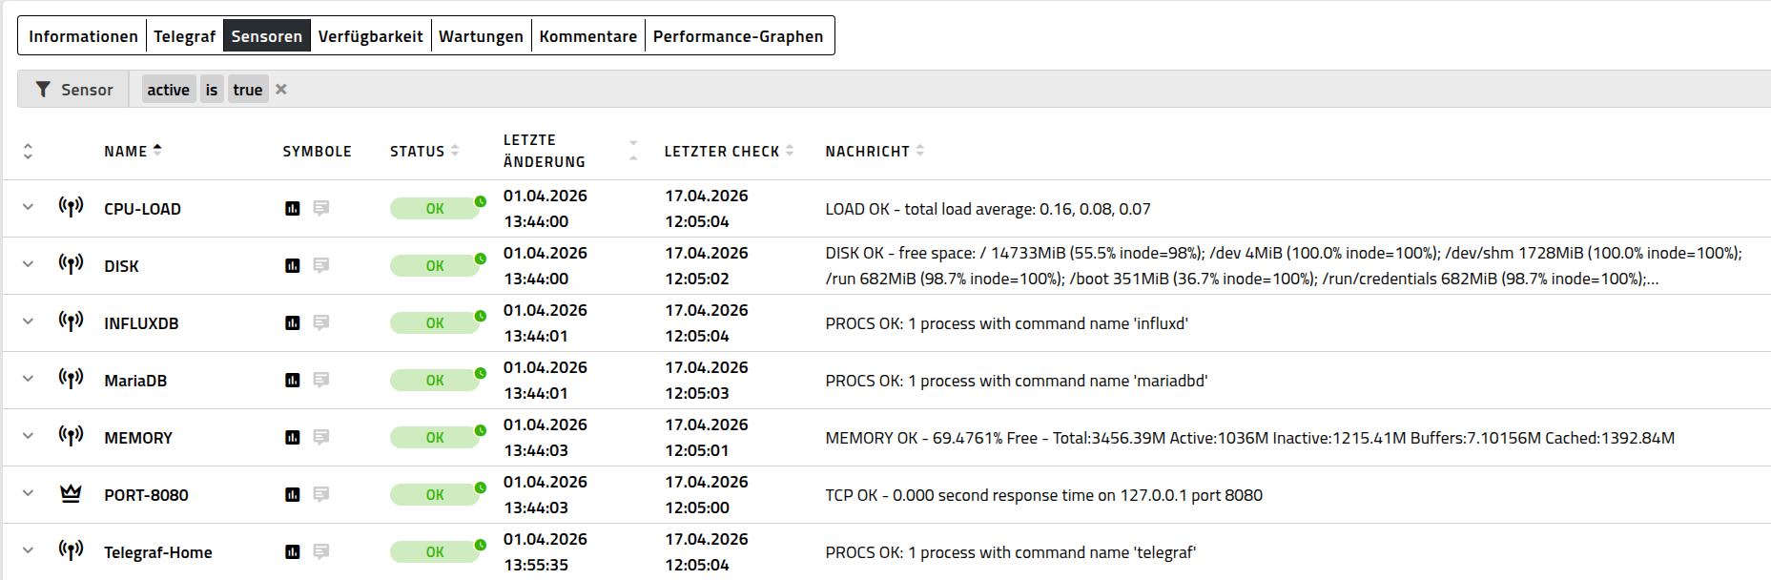This screenshot has width=1771, height=580.
Task: Click the antenna sensor icon beside MariaDB
Action: (x=71, y=379)
